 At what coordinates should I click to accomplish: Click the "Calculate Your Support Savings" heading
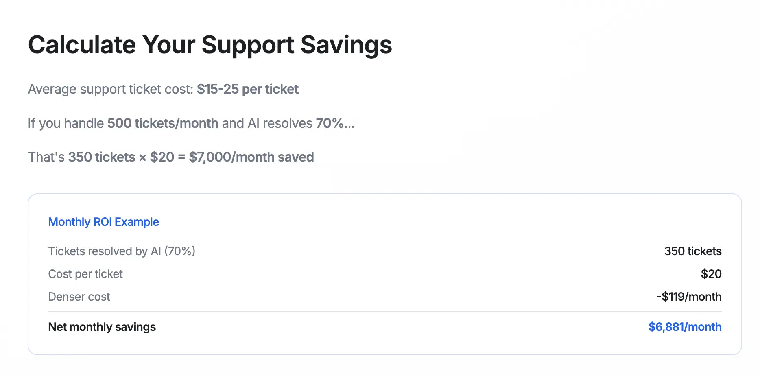pyautogui.click(x=210, y=45)
